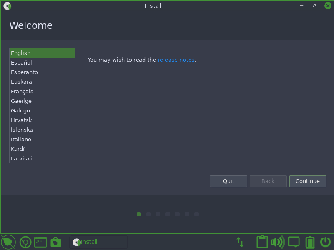Maximize the Install window
This screenshot has height=250, width=334.
(x=314, y=6)
